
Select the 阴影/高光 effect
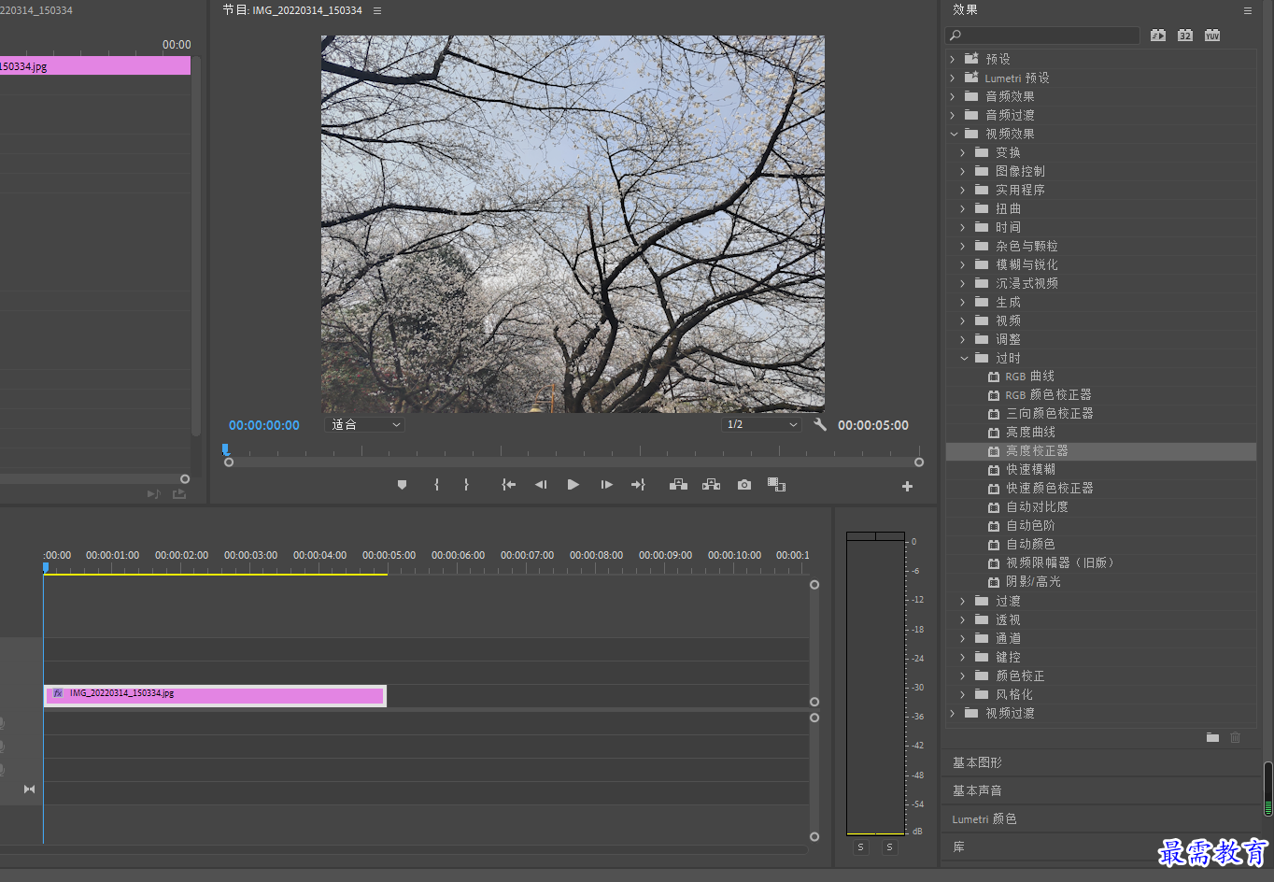coord(1033,581)
